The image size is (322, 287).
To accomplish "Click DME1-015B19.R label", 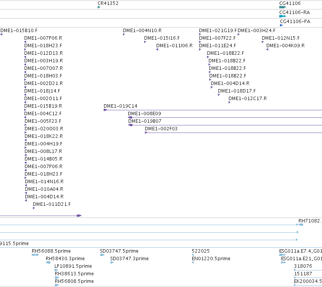I will point(43,106).
